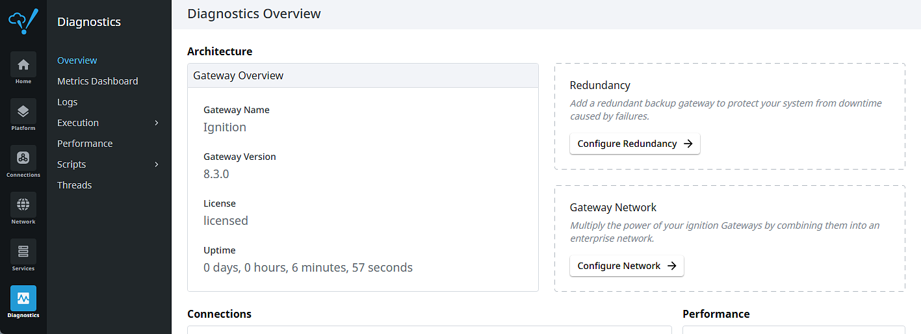Click the Uptime label
The height and width of the screenshot is (334, 921).
coord(220,250)
